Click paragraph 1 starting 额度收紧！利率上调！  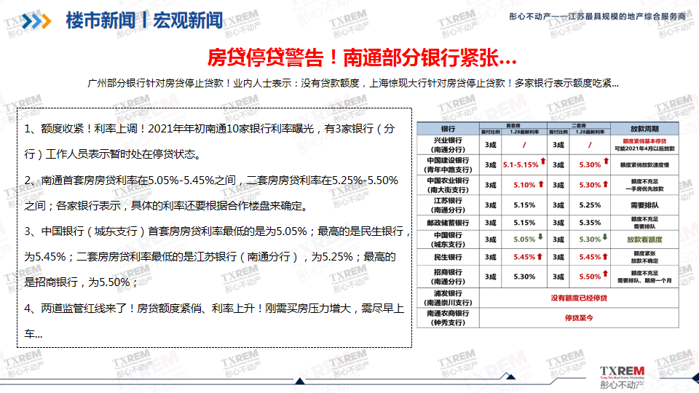click(210, 141)
